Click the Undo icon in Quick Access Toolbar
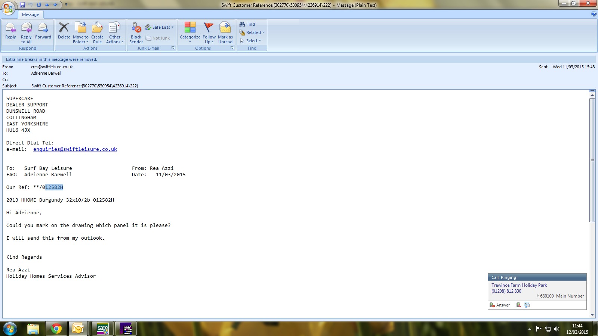Image resolution: width=598 pixels, height=336 pixels. point(31,5)
